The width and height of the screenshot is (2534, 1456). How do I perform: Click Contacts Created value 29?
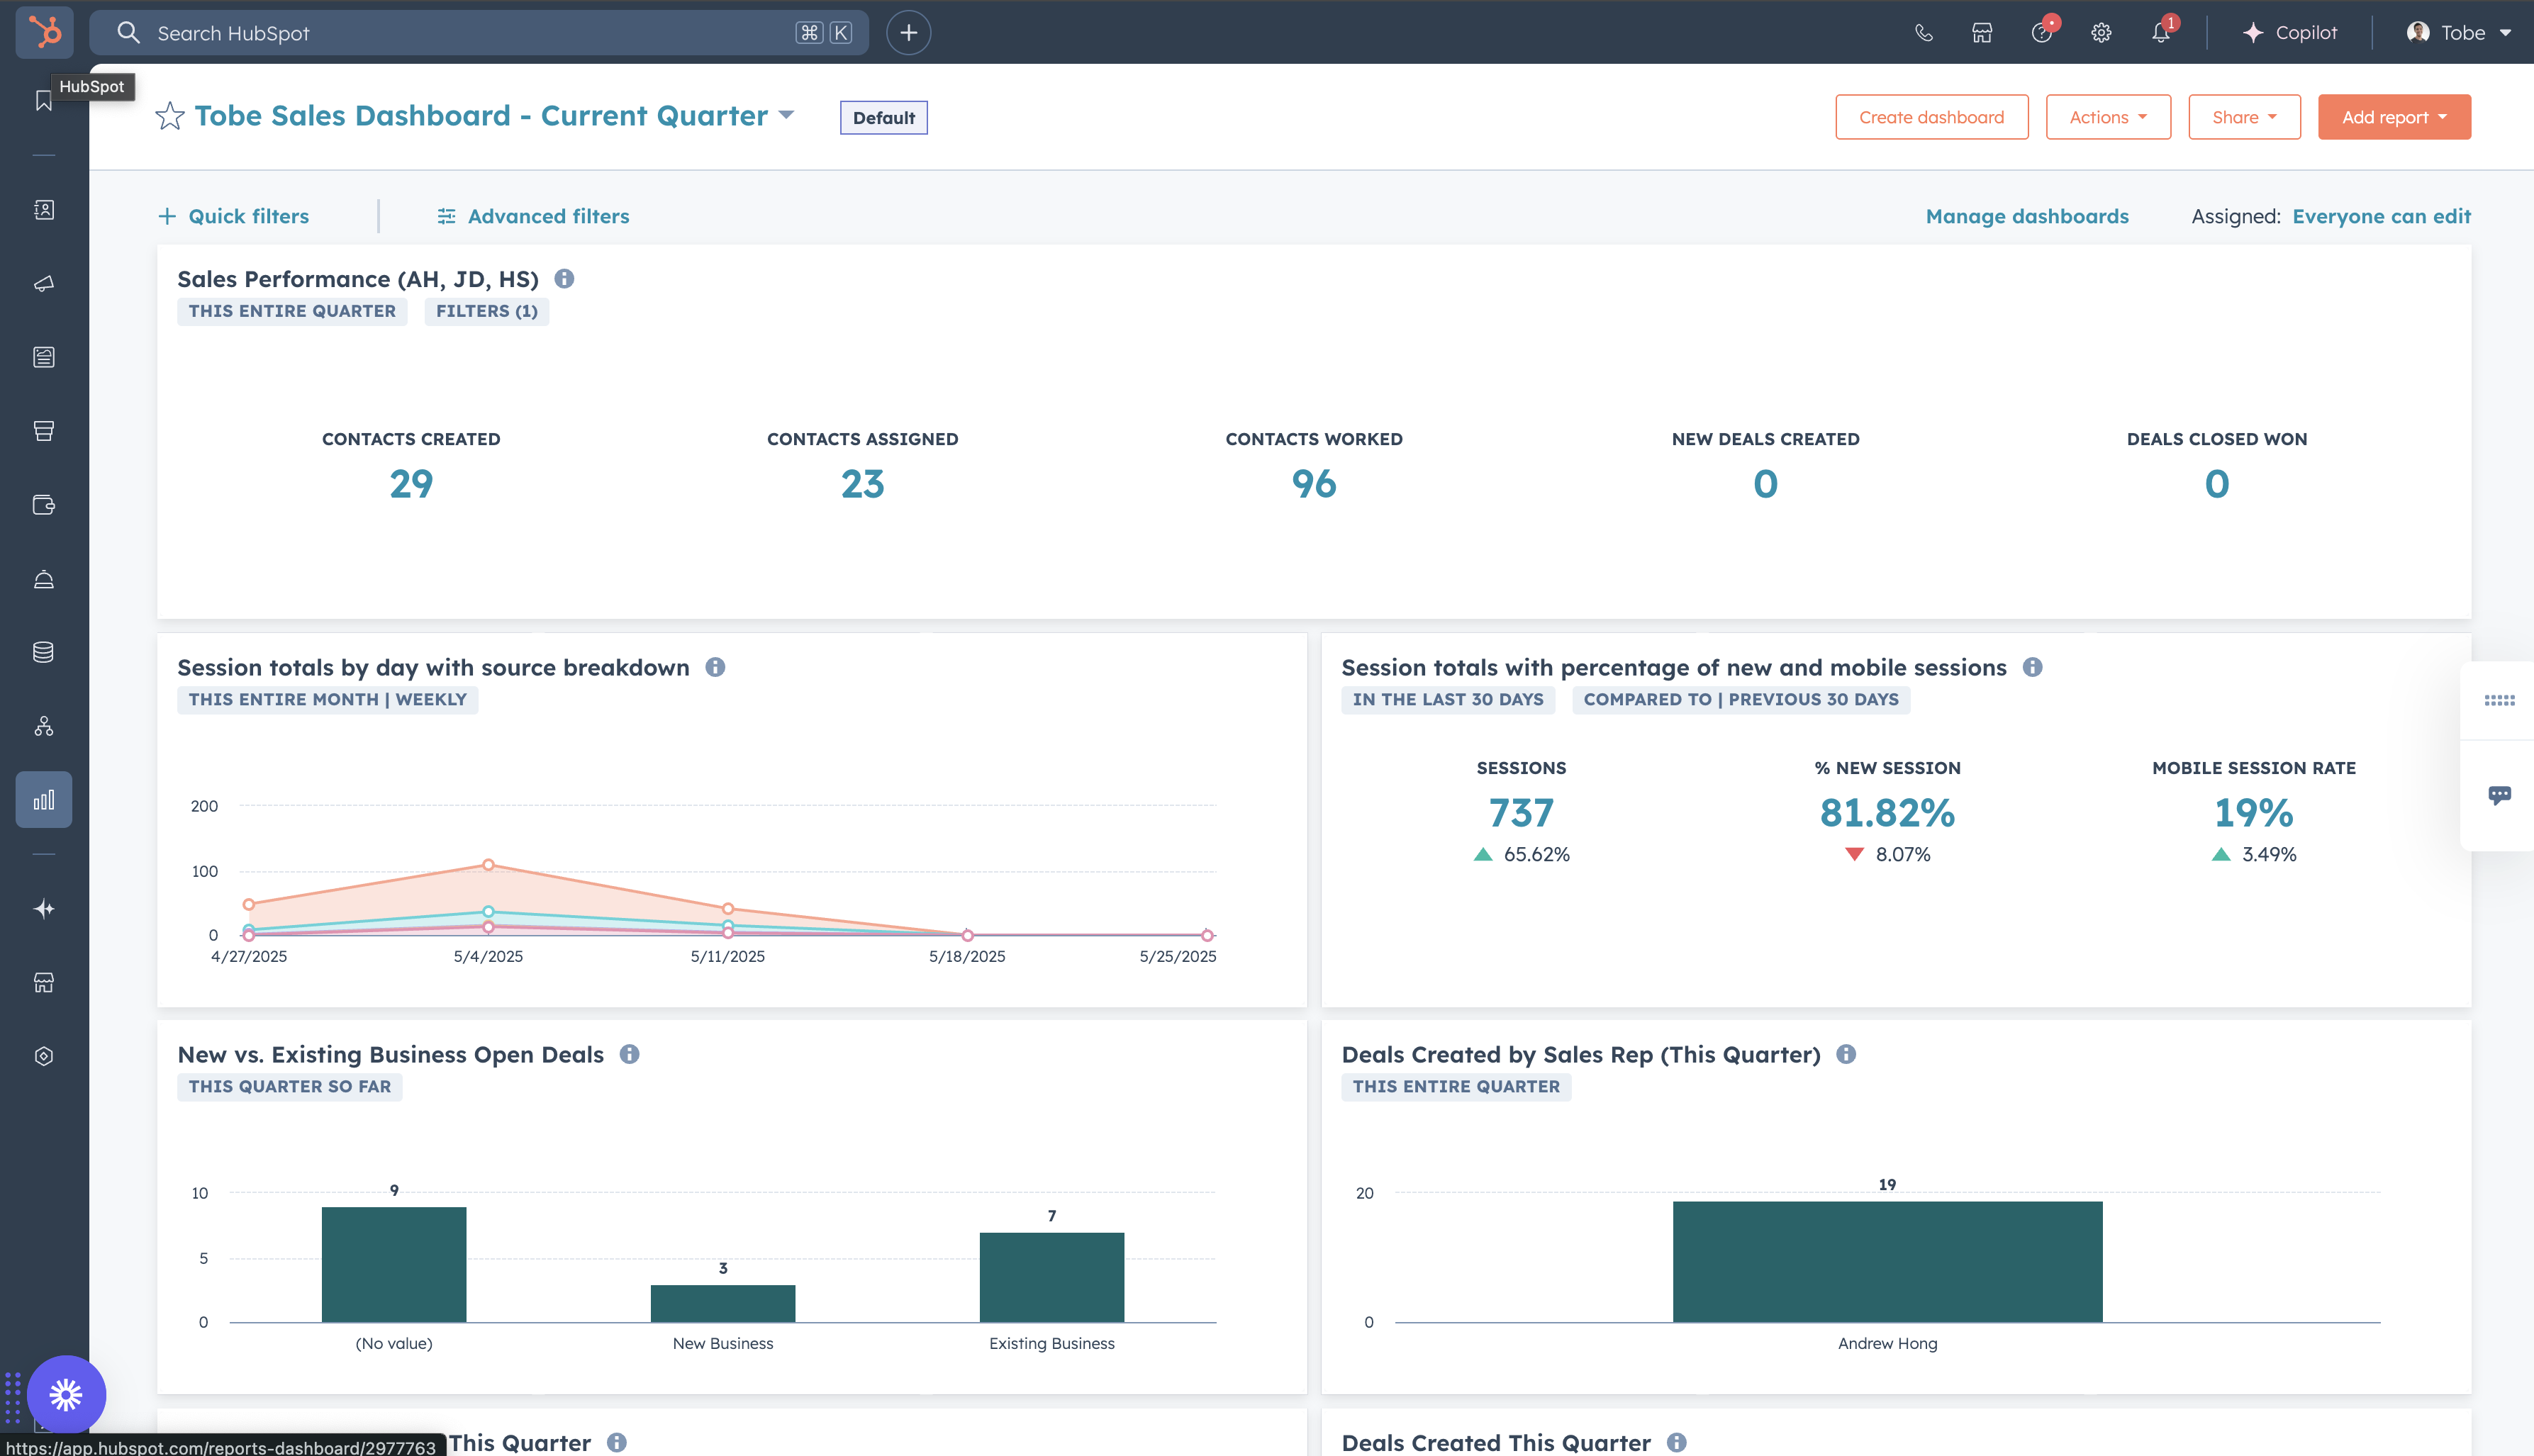coord(411,484)
